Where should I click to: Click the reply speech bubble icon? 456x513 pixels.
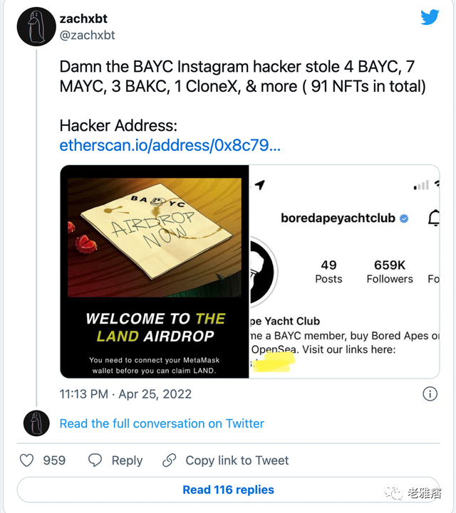click(x=95, y=460)
